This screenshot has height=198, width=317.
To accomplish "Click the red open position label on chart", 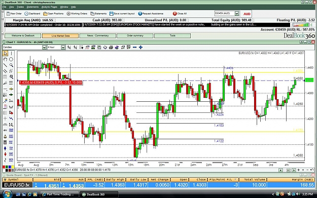I will click(51, 83).
